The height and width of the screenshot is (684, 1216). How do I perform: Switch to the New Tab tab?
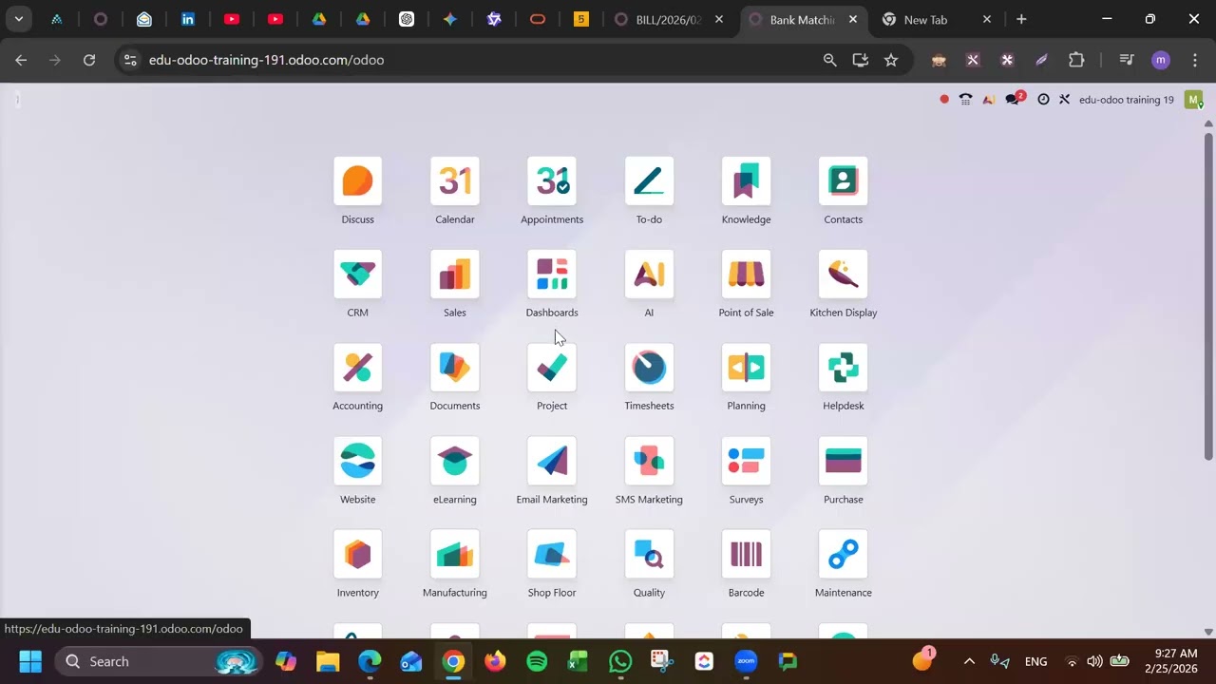coord(937,19)
